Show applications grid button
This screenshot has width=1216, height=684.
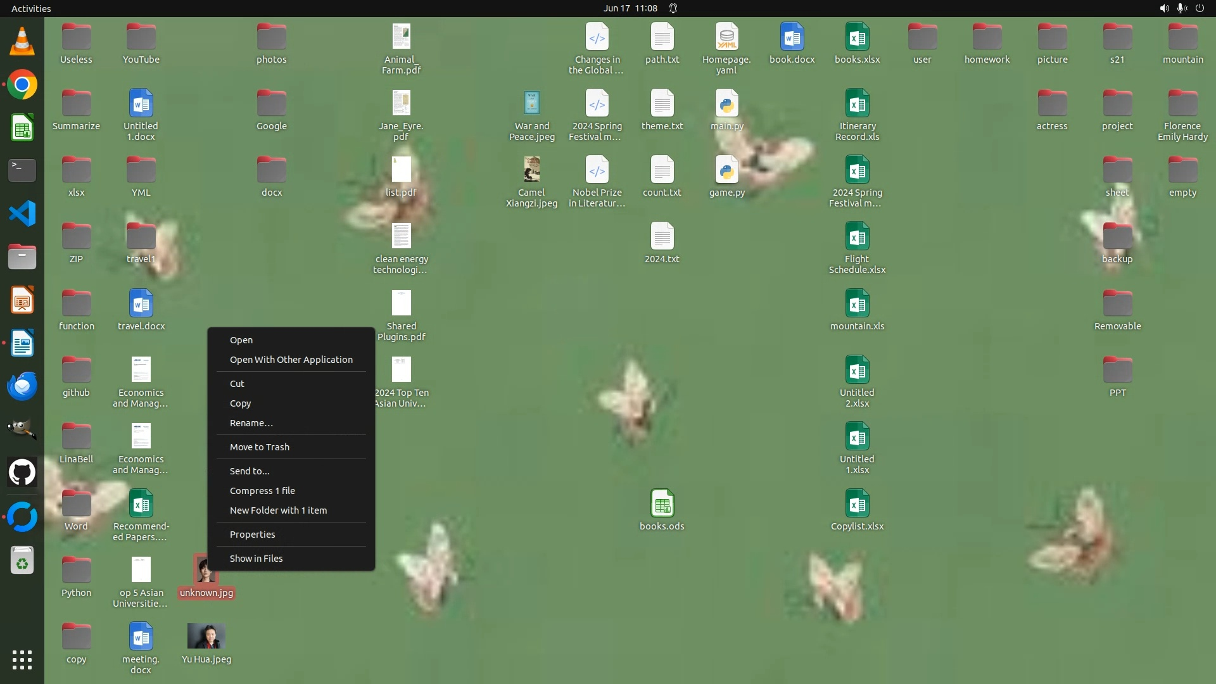[22, 660]
